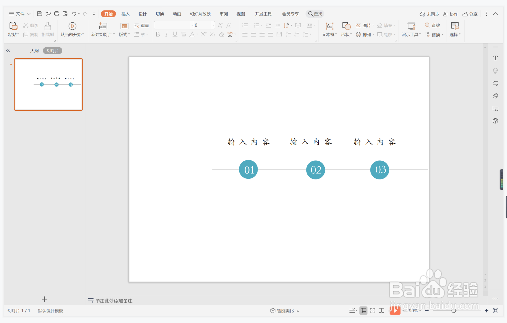Viewport: 507px width, 323px height.
Task: Click to add notes text area
Action: 114,301
